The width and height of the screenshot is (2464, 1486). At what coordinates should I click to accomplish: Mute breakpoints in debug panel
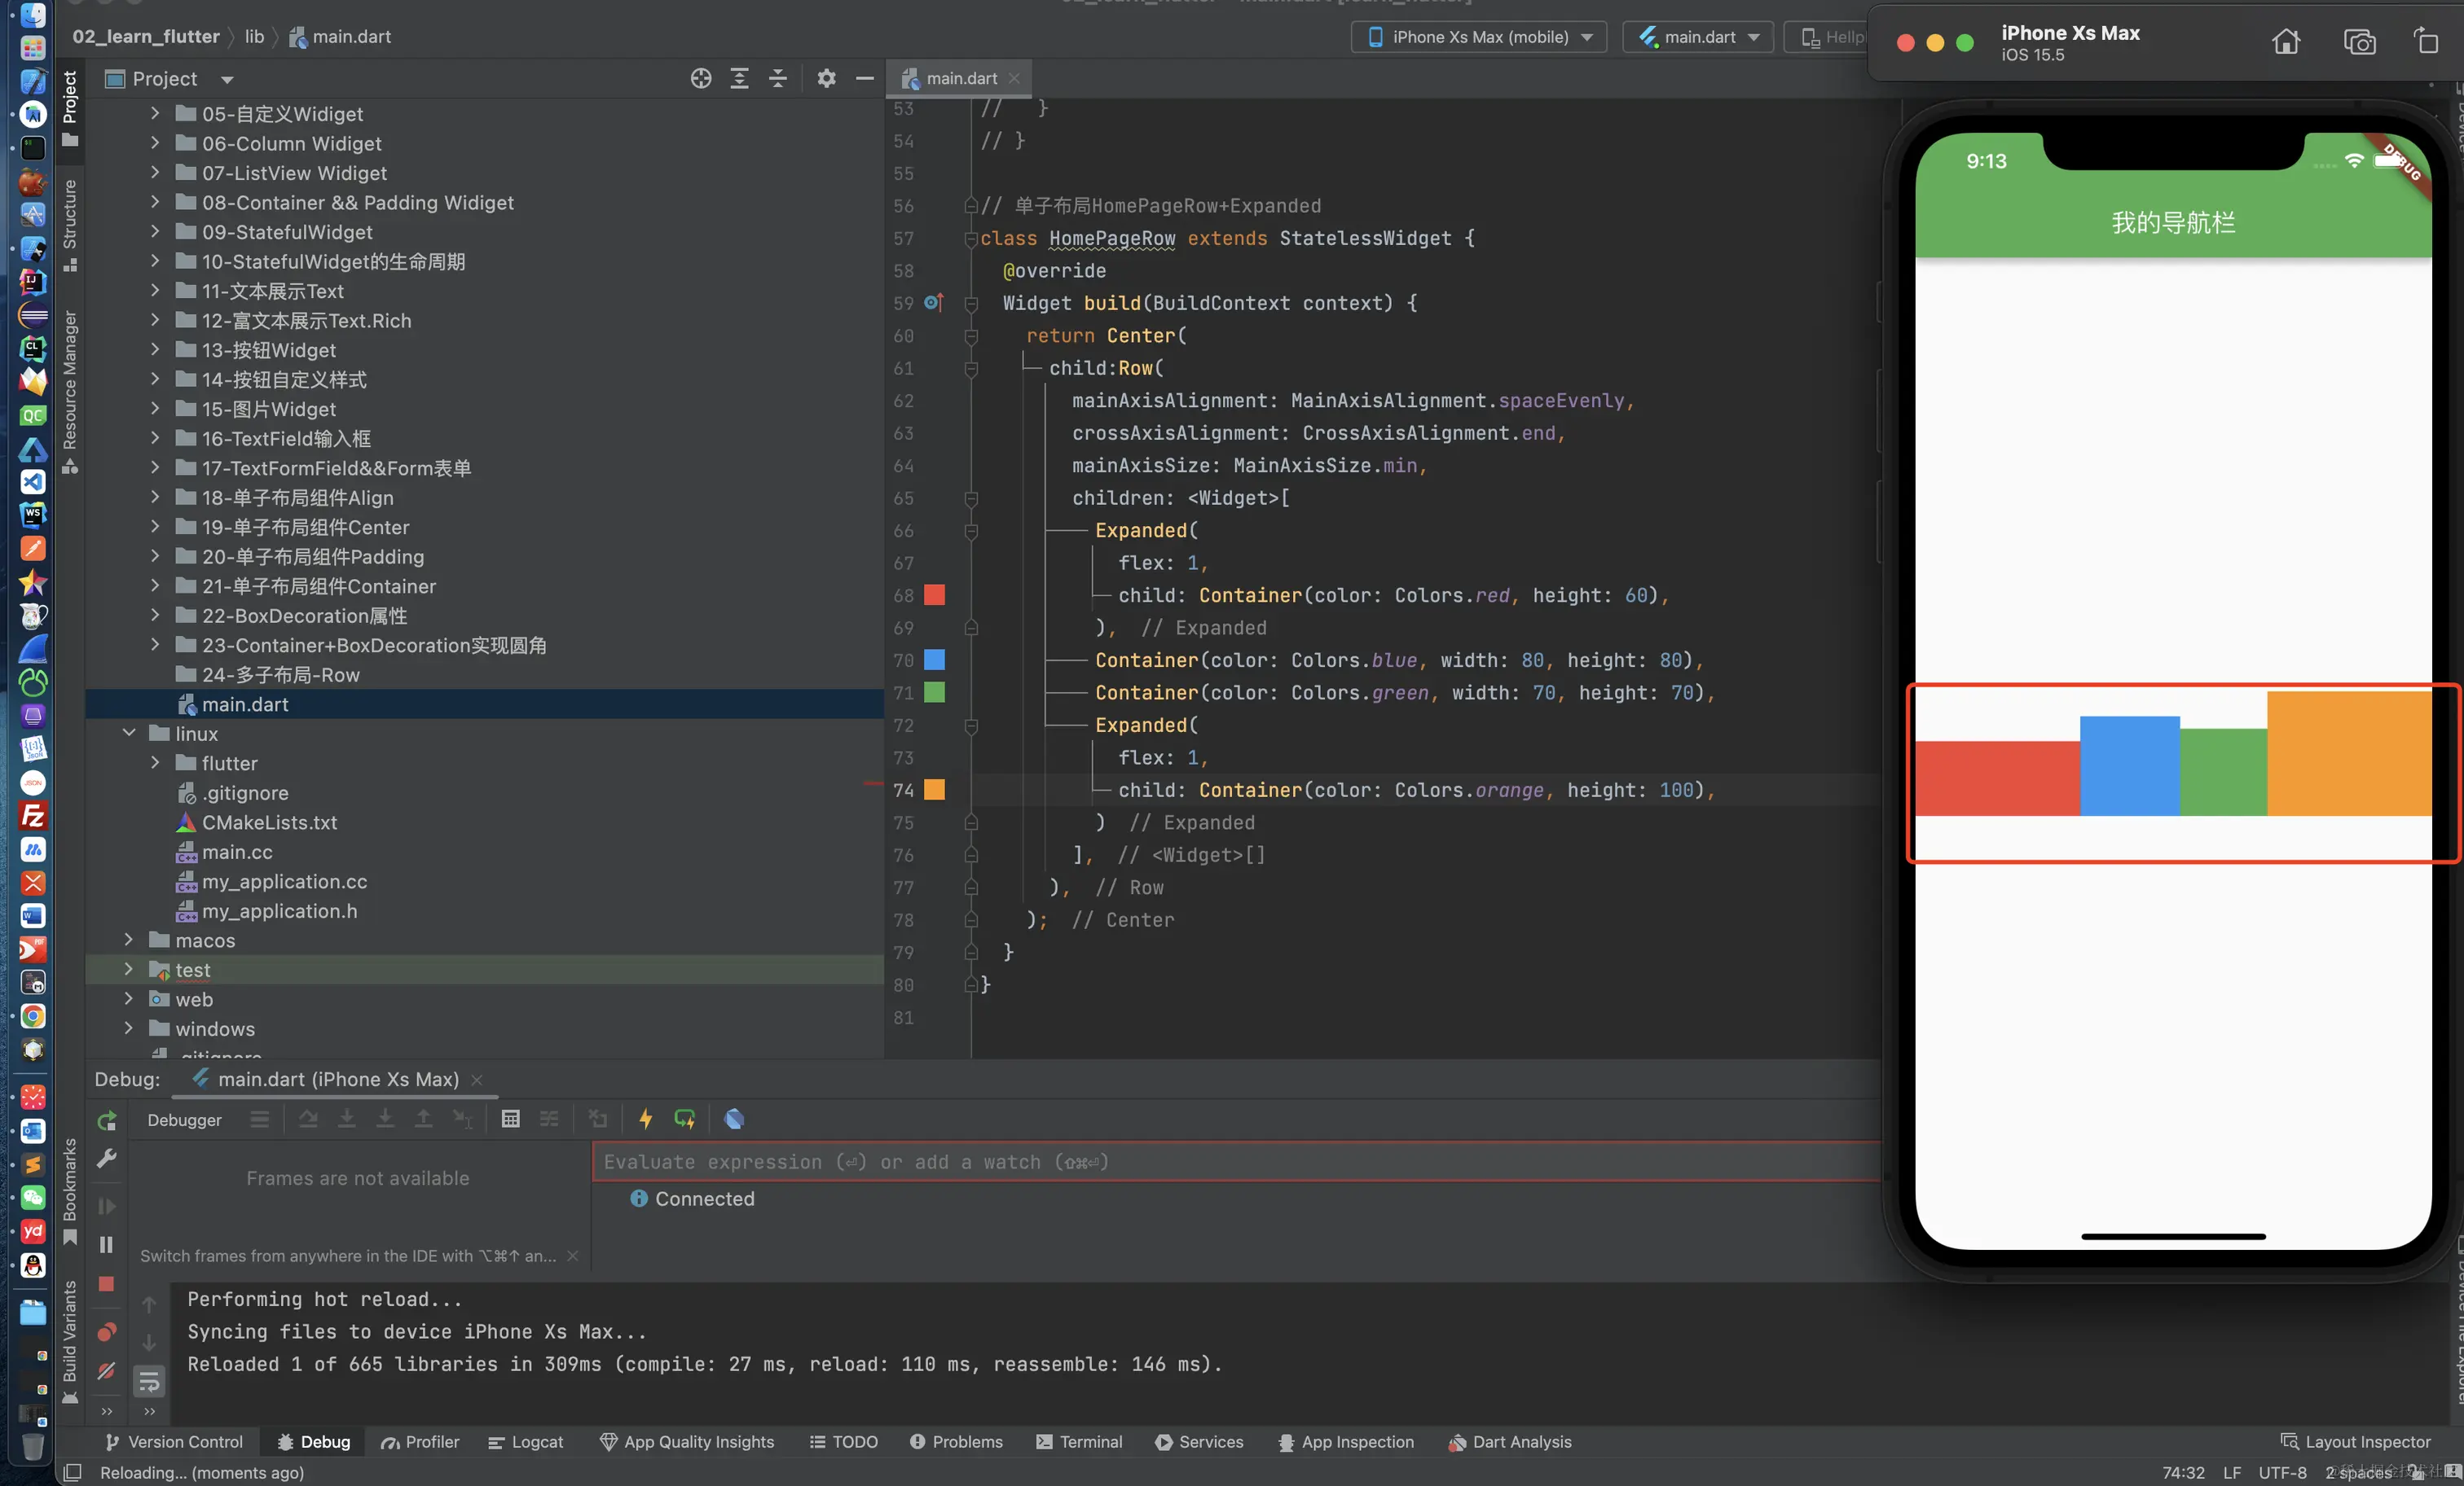tap(107, 1371)
